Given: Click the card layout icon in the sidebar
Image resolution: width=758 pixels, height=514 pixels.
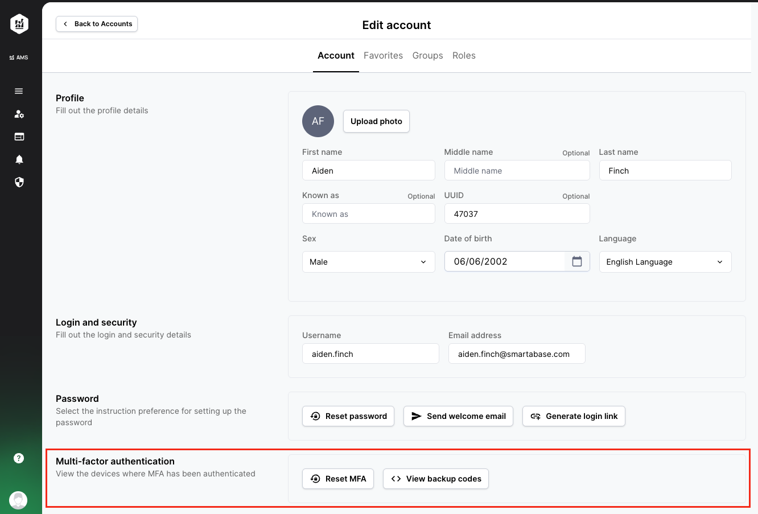Looking at the screenshot, I should 19,137.
